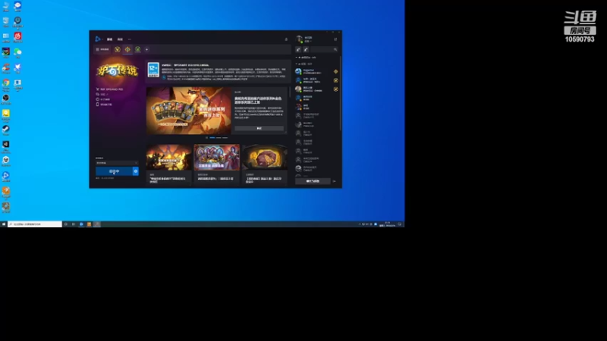Image resolution: width=607 pixels, height=341 pixels.
Task: Click the plus icon to add a favorite game
Action: [146, 49]
